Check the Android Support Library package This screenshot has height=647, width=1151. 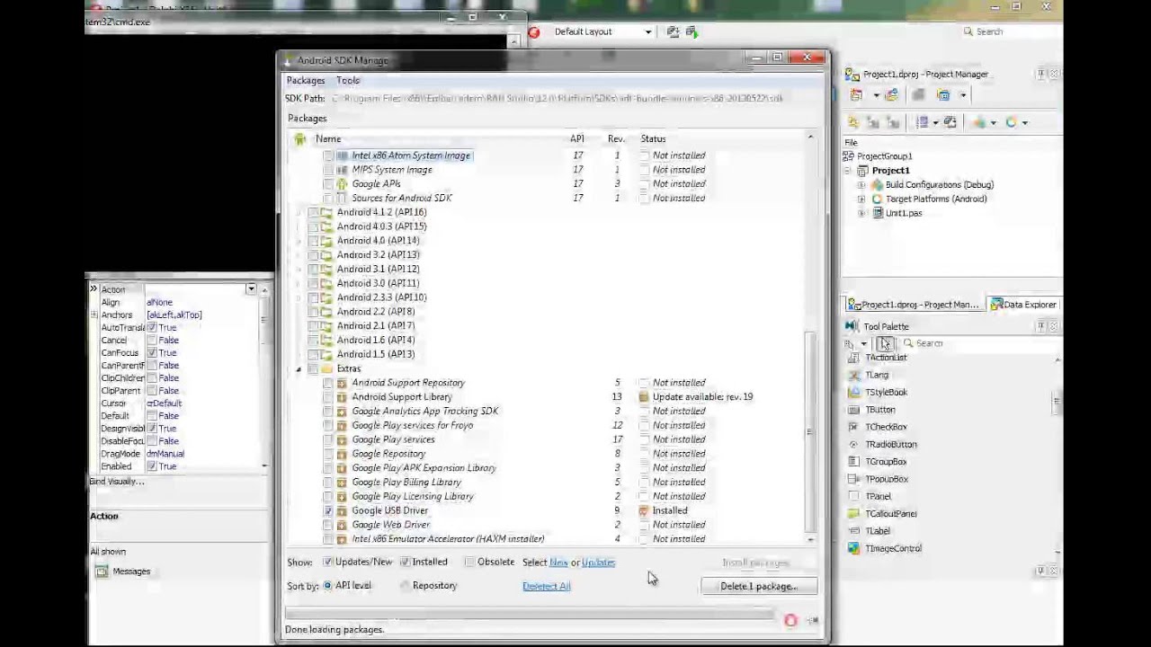coord(328,396)
